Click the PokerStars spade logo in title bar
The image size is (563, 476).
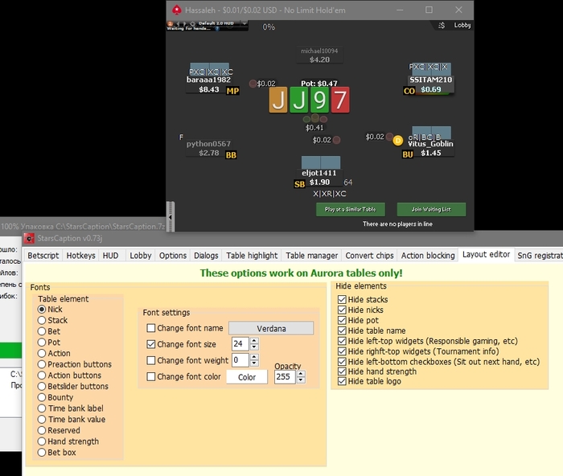[x=176, y=10]
